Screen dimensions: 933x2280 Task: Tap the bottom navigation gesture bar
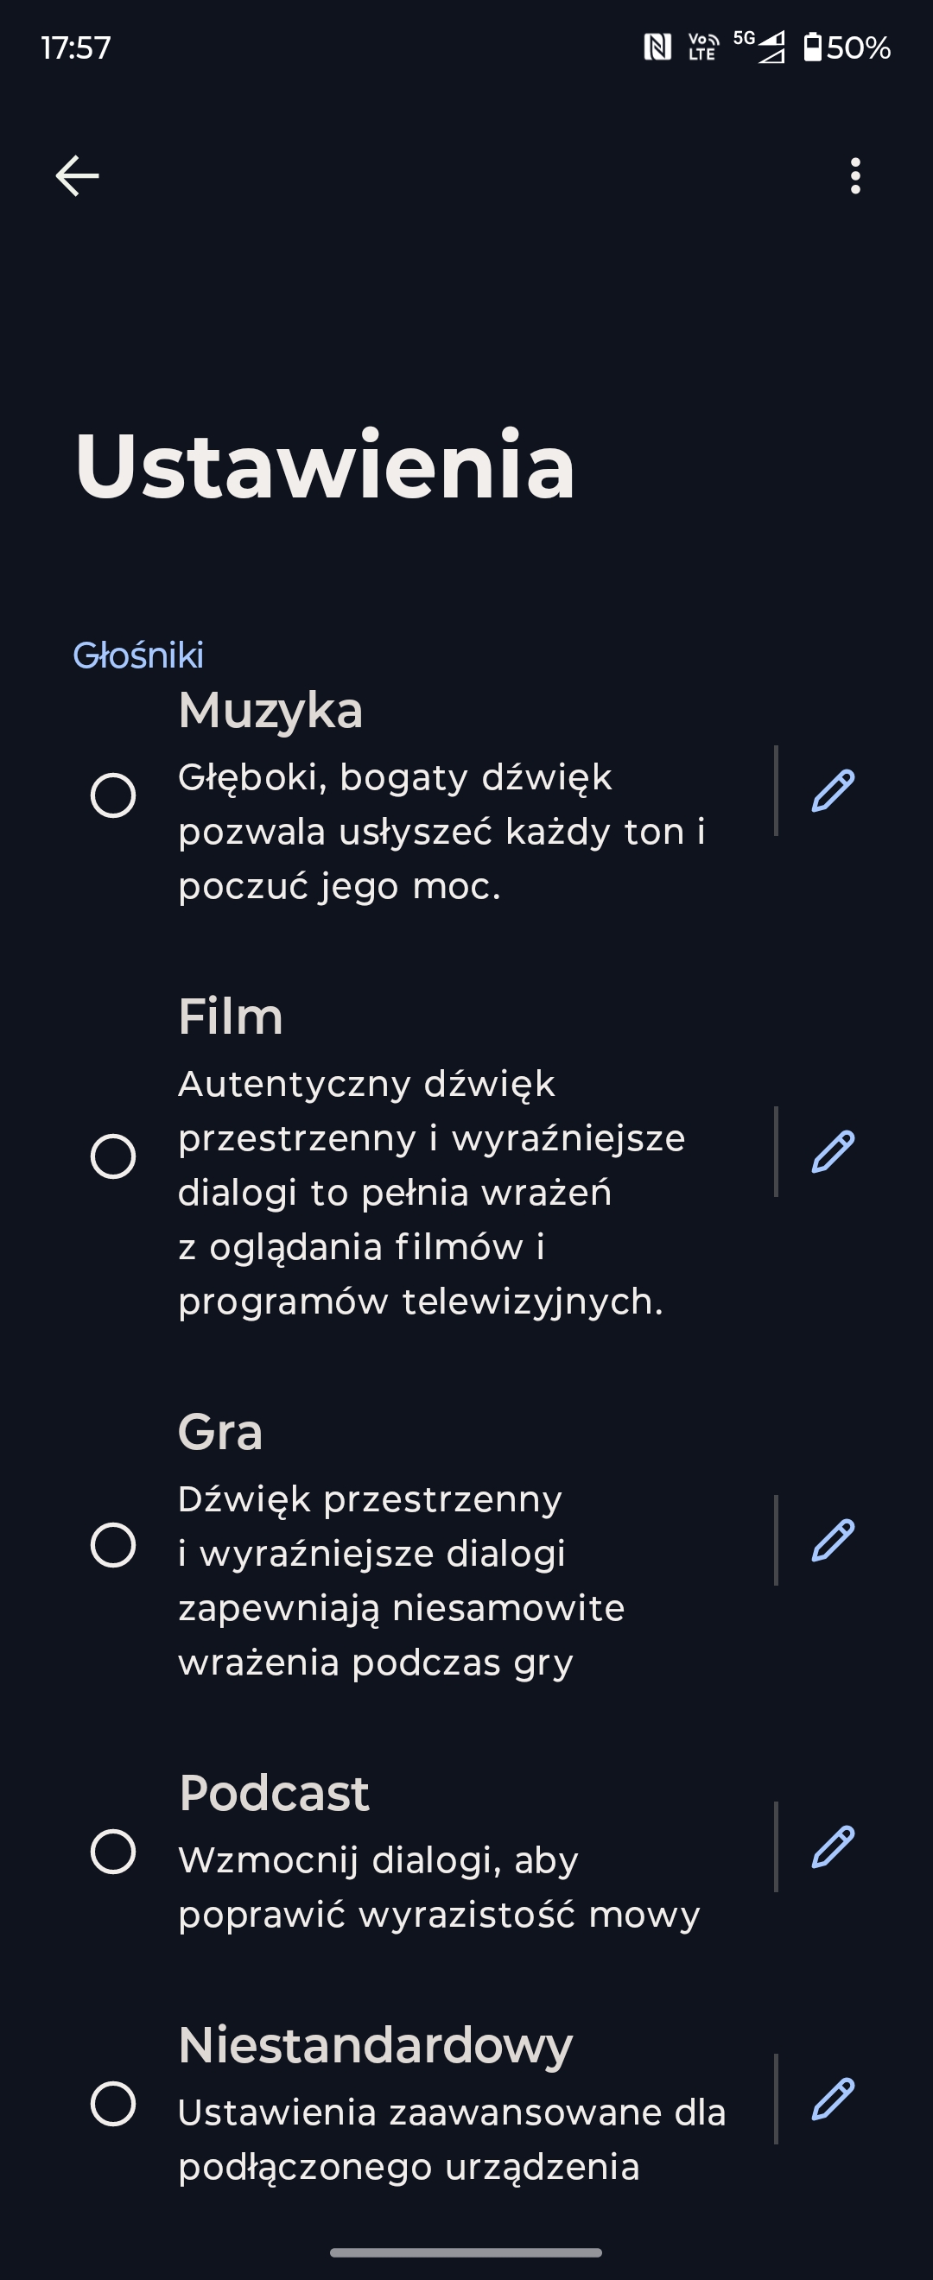(466, 2252)
